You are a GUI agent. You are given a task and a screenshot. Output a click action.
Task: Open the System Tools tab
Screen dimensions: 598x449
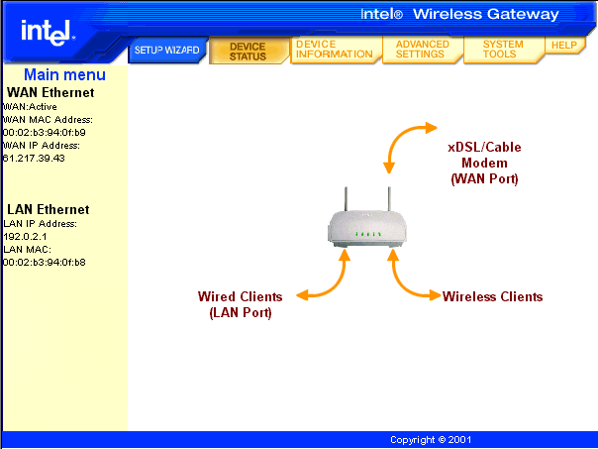(x=503, y=50)
